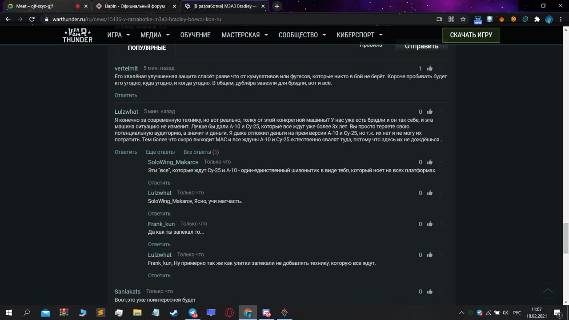
Task: Open options arrow on Saniakats' comment
Action: pos(441,292)
